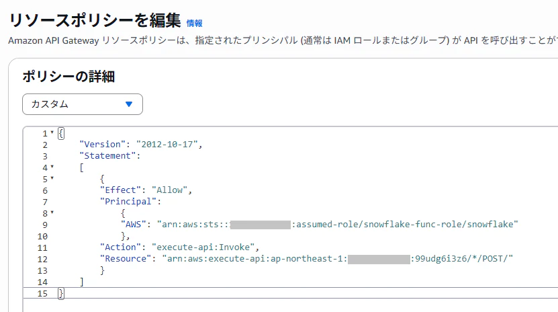The height and width of the screenshot is (312, 558).
Task: Click the opening brace on line 1
Action: 61,134
